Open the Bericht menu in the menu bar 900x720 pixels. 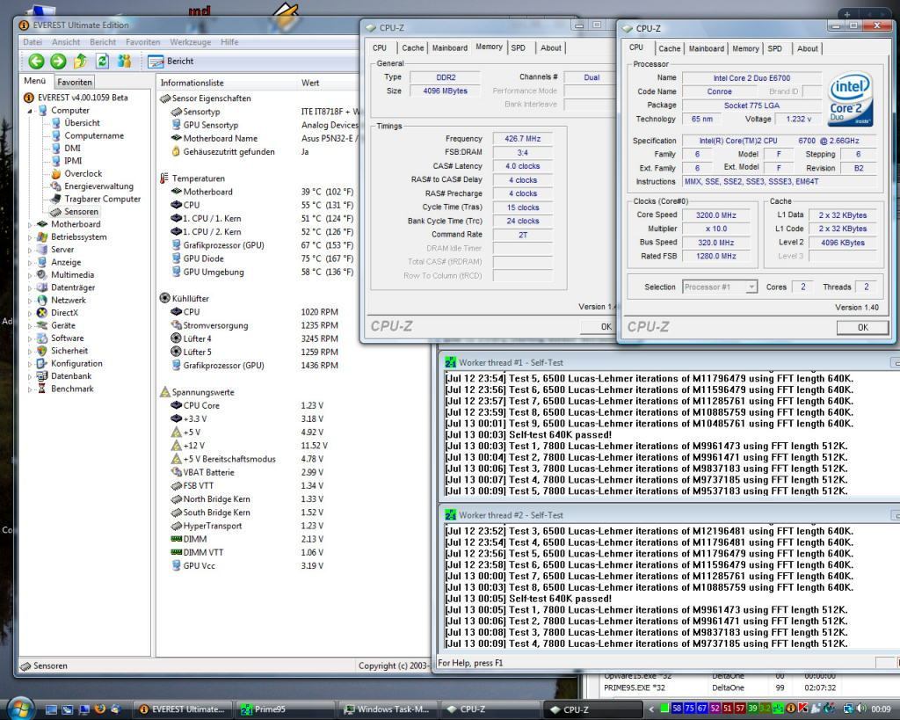[103, 42]
